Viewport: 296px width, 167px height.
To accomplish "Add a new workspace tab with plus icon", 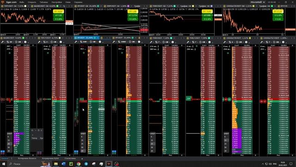I will [x=82, y=159].
